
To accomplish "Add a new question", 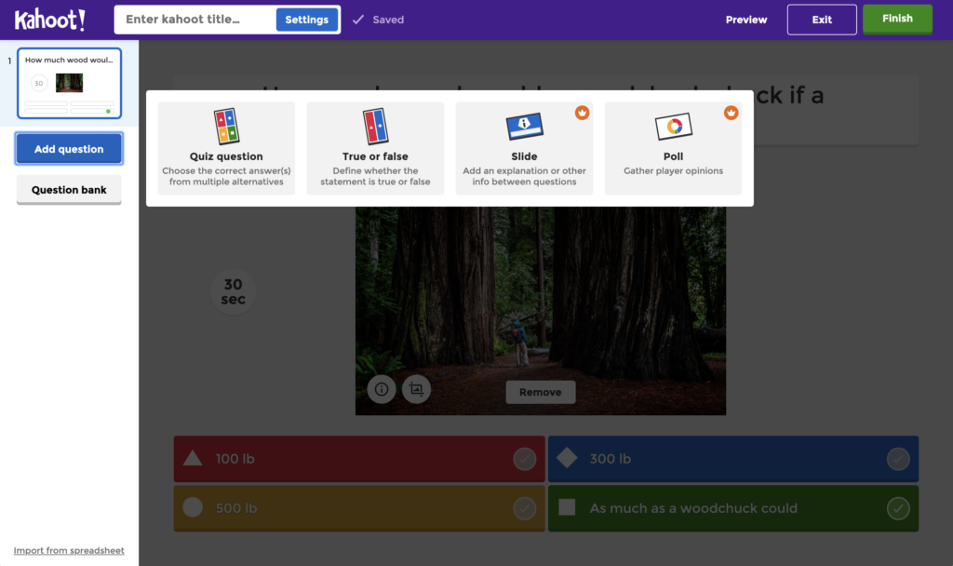I will pyautogui.click(x=68, y=148).
